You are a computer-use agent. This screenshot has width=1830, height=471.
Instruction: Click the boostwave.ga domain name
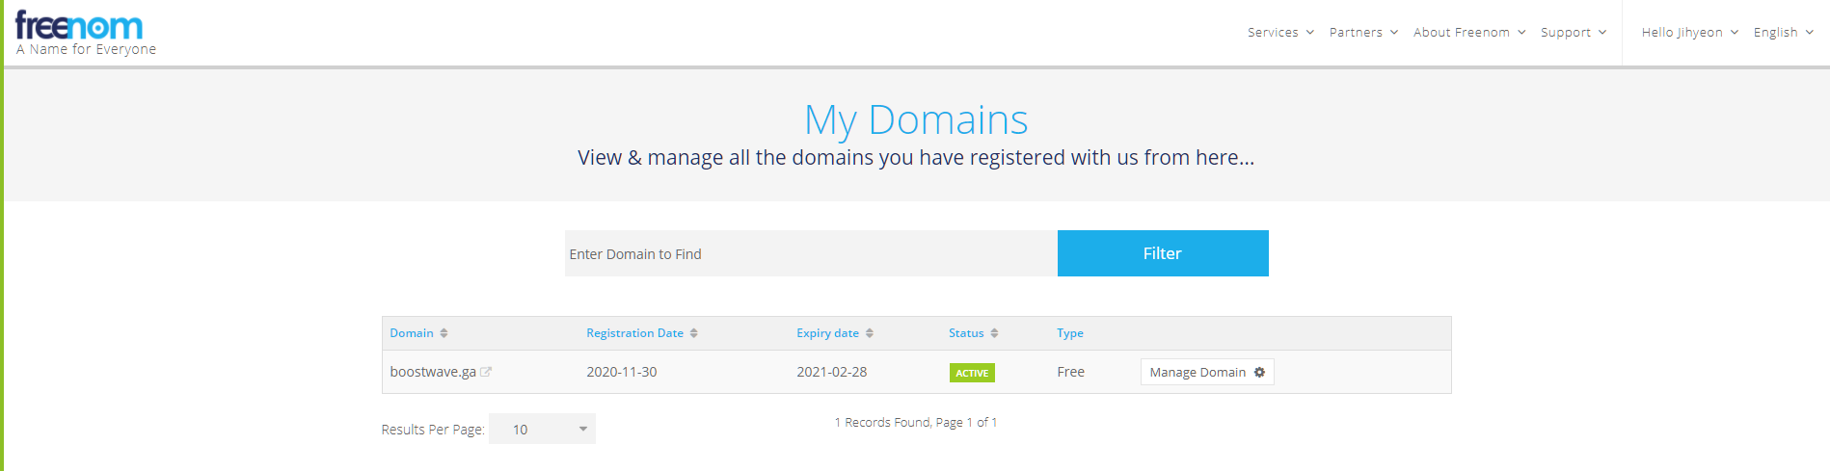(x=433, y=372)
